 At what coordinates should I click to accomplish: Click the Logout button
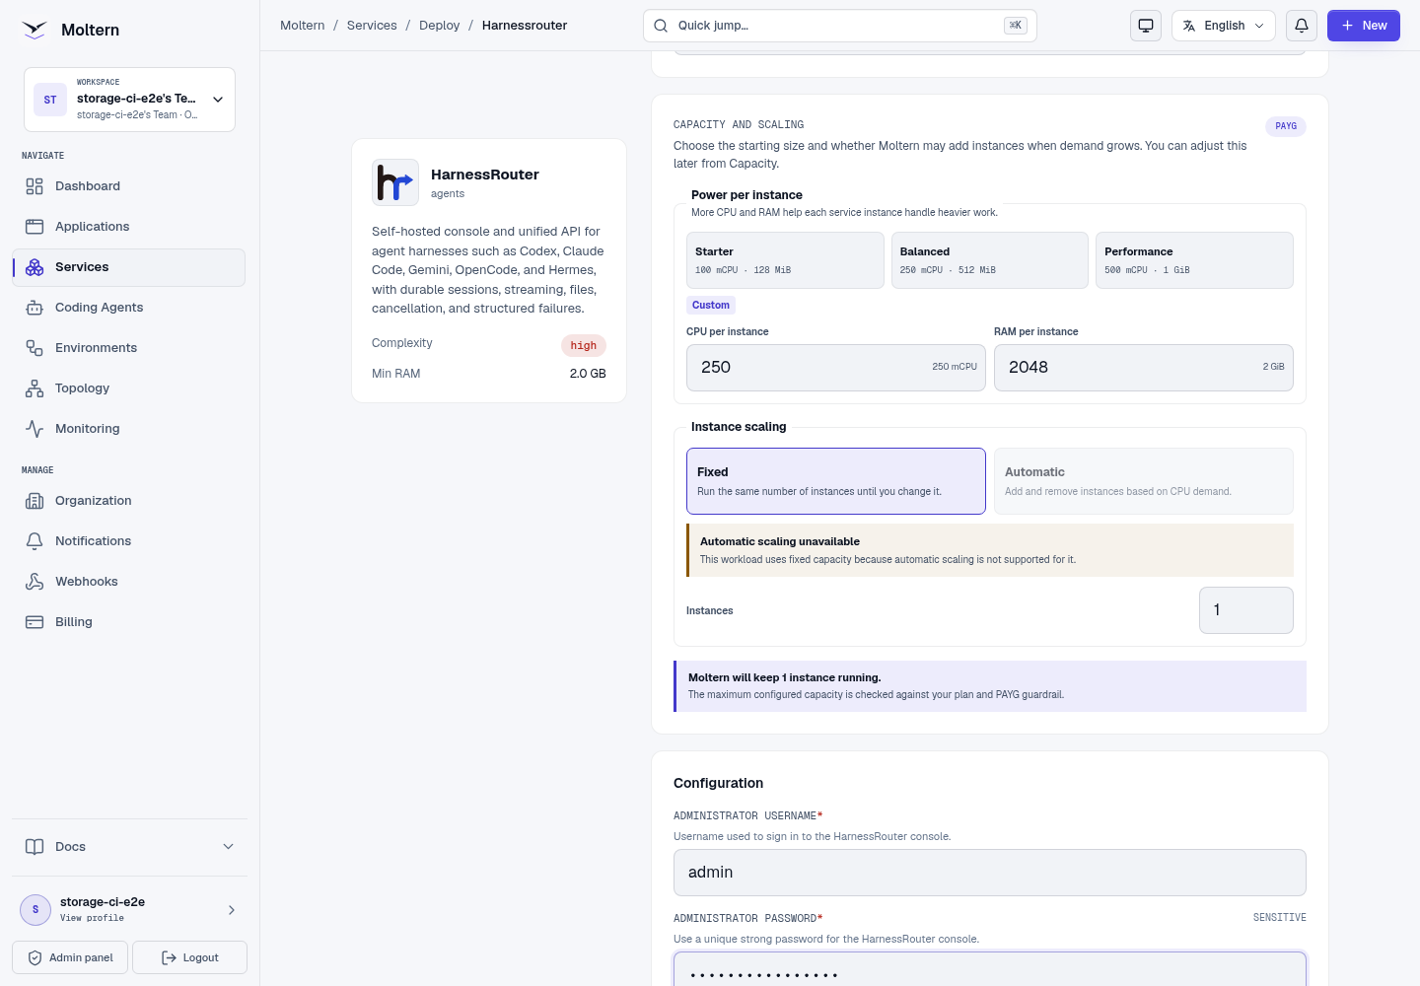click(189, 957)
